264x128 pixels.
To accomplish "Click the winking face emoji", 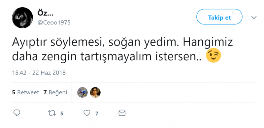I will pyautogui.click(x=214, y=55).
